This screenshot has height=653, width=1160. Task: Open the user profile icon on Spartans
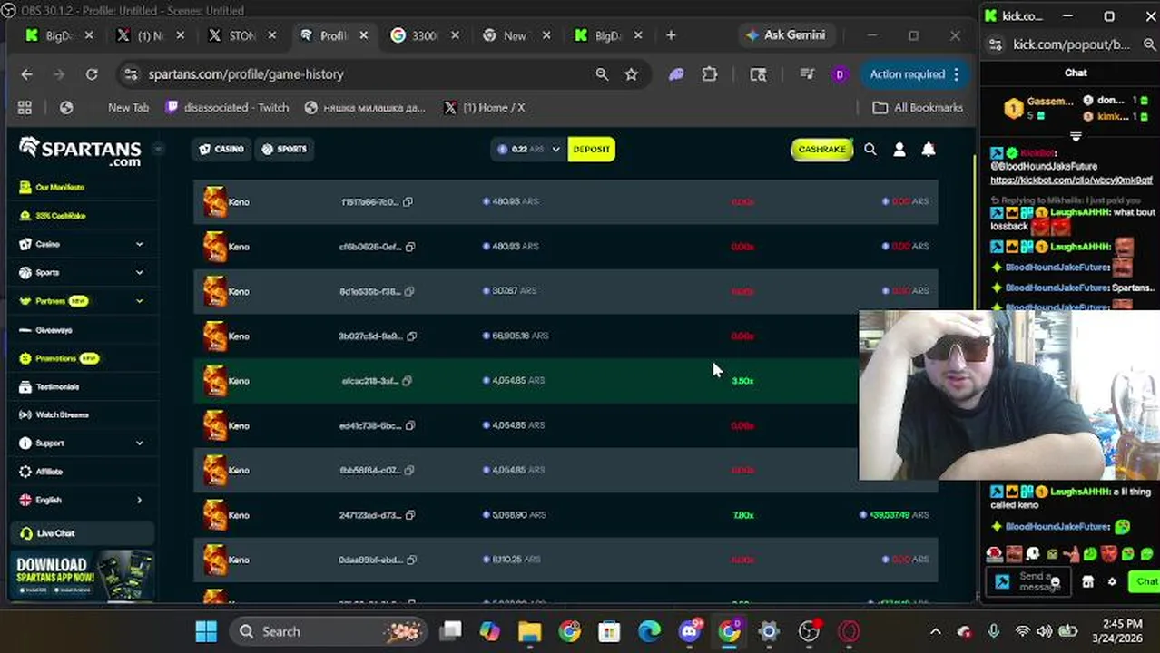(899, 150)
